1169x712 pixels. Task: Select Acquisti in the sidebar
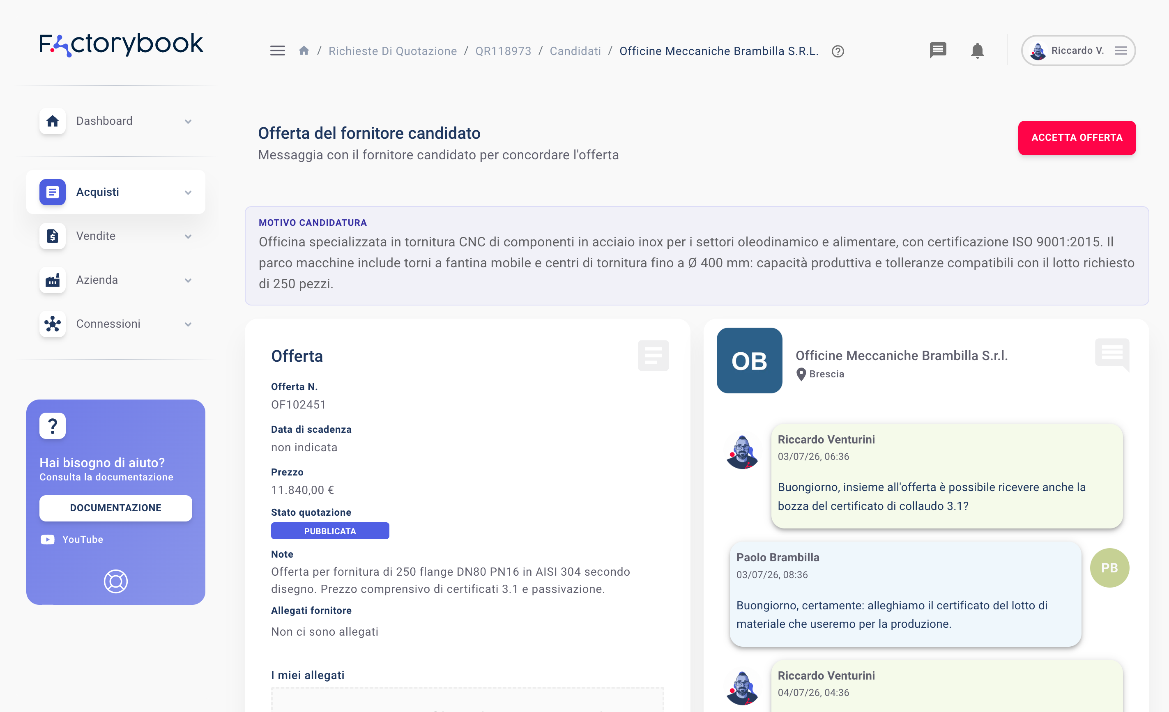click(116, 192)
